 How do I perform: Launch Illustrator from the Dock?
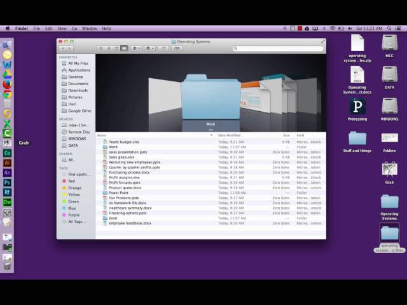tap(7, 163)
